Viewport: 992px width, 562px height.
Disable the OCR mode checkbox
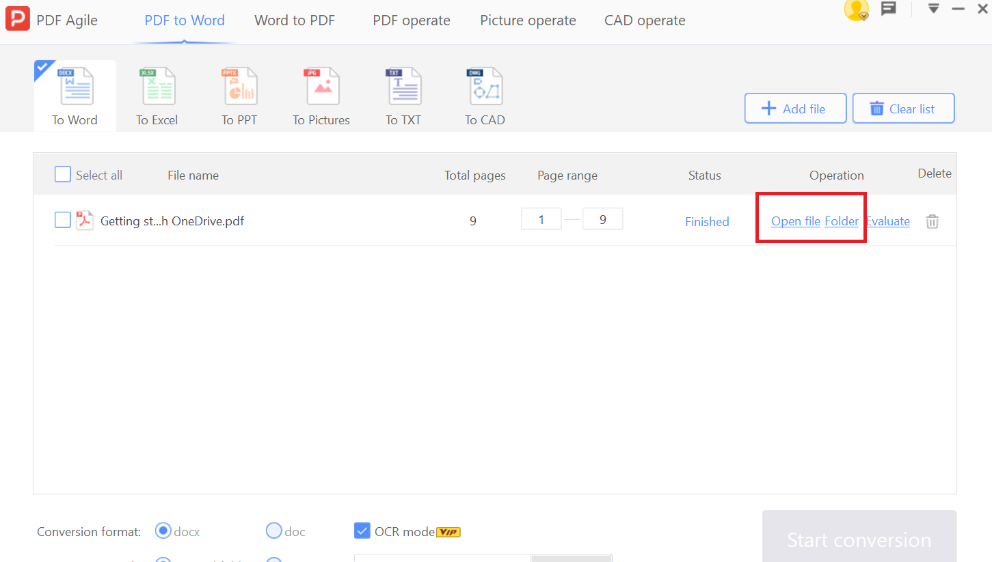pyautogui.click(x=362, y=531)
